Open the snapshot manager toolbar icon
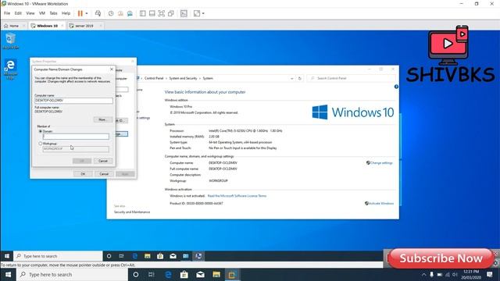 pos(130,13)
